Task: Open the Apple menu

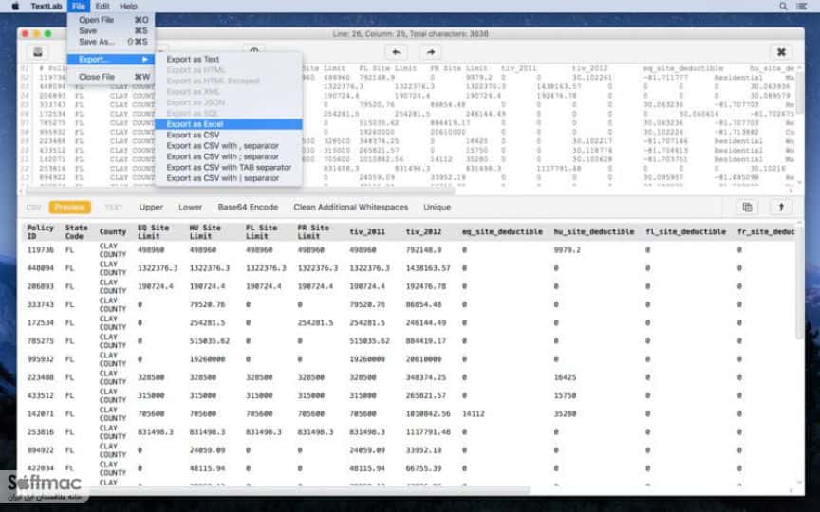Action: coord(15,7)
